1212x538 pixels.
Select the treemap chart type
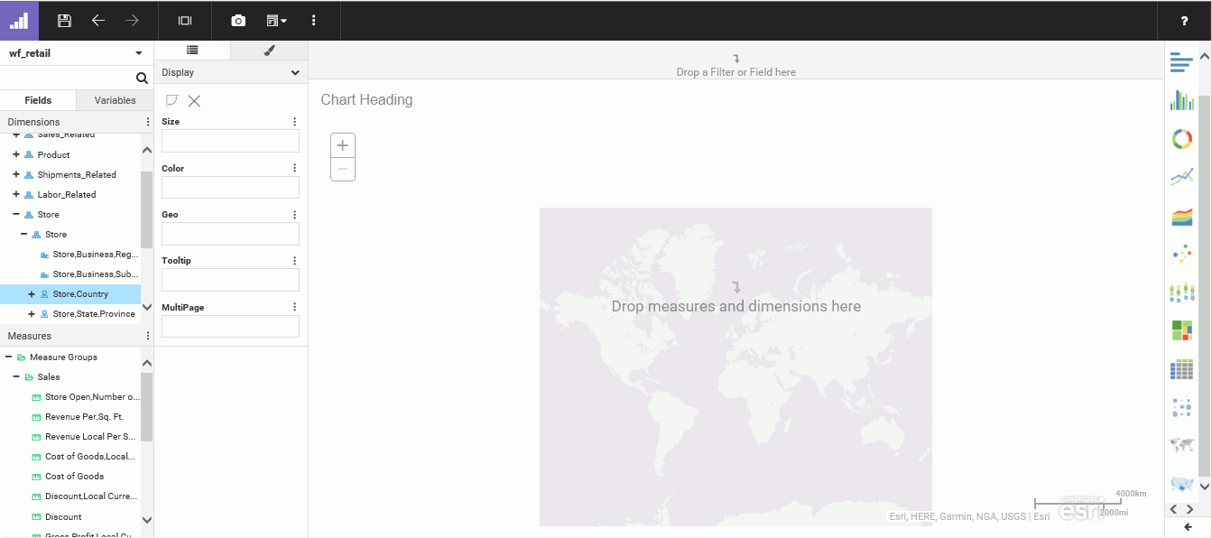(x=1181, y=330)
